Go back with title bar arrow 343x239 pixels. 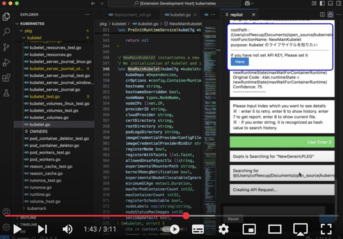click(x=93, y=3)
